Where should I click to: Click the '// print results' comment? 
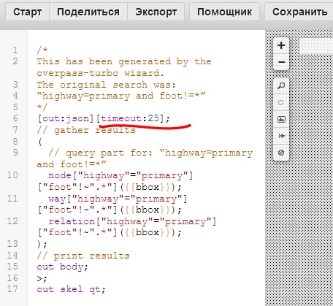point(83,256)
